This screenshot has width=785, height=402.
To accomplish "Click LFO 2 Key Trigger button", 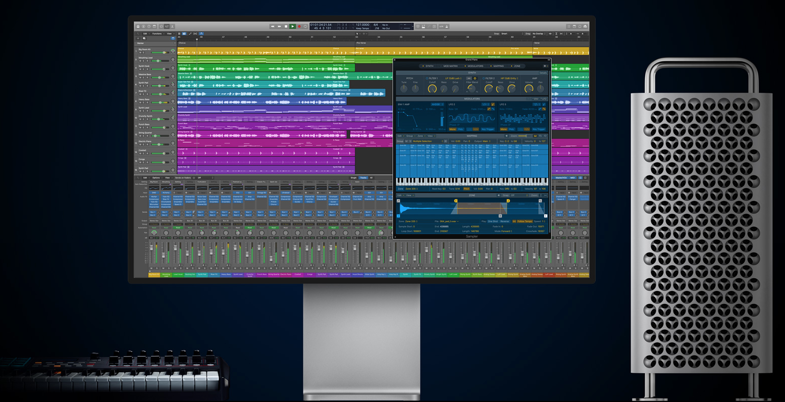I will pyautogui.click(x=488, y=129).
